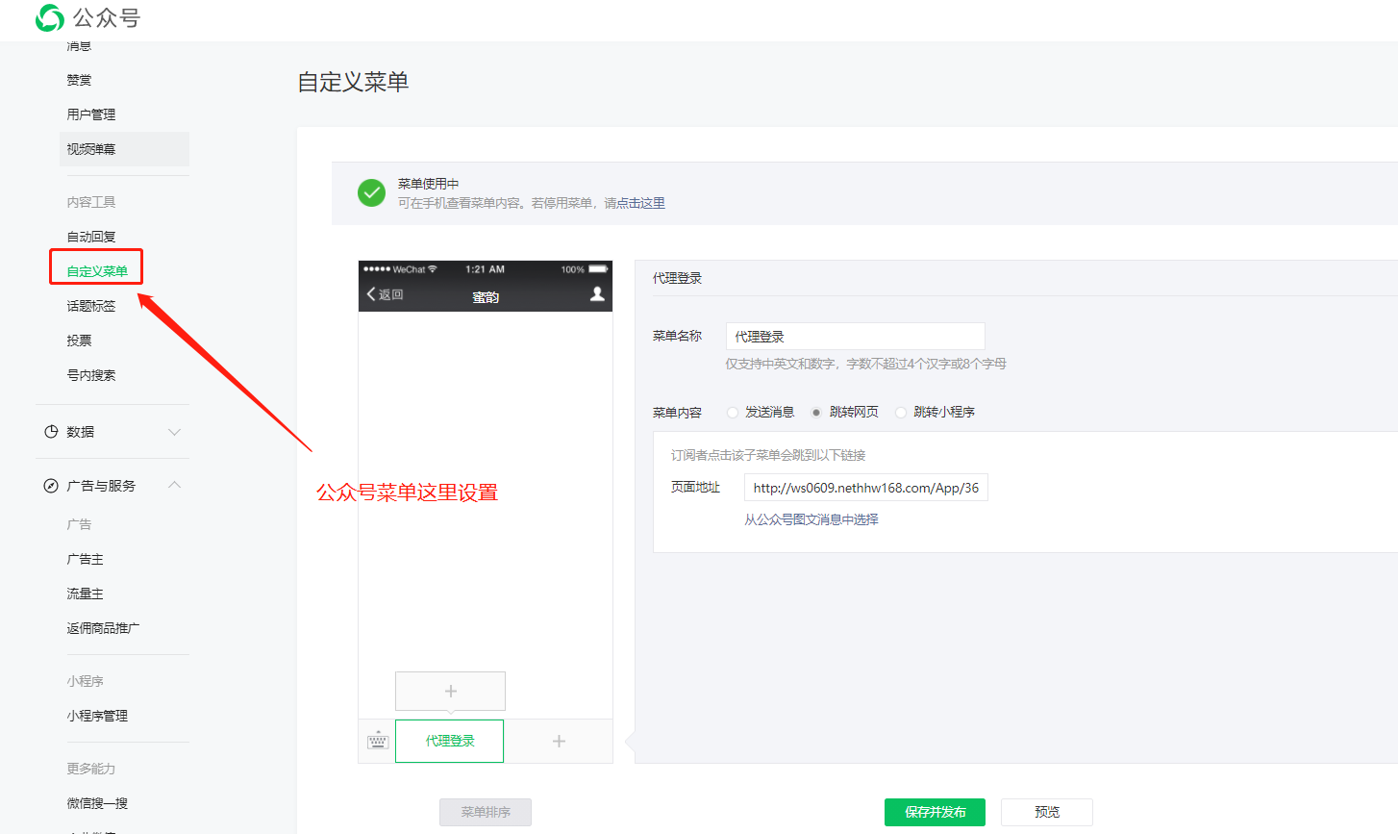Open 号内搜索 in the sidebar
This screenshot has height=834, width=1398.
(x=91, y=375)
